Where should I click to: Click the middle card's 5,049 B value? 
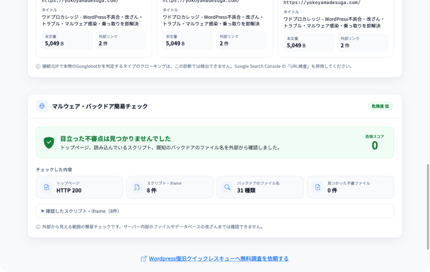(175, 43)
